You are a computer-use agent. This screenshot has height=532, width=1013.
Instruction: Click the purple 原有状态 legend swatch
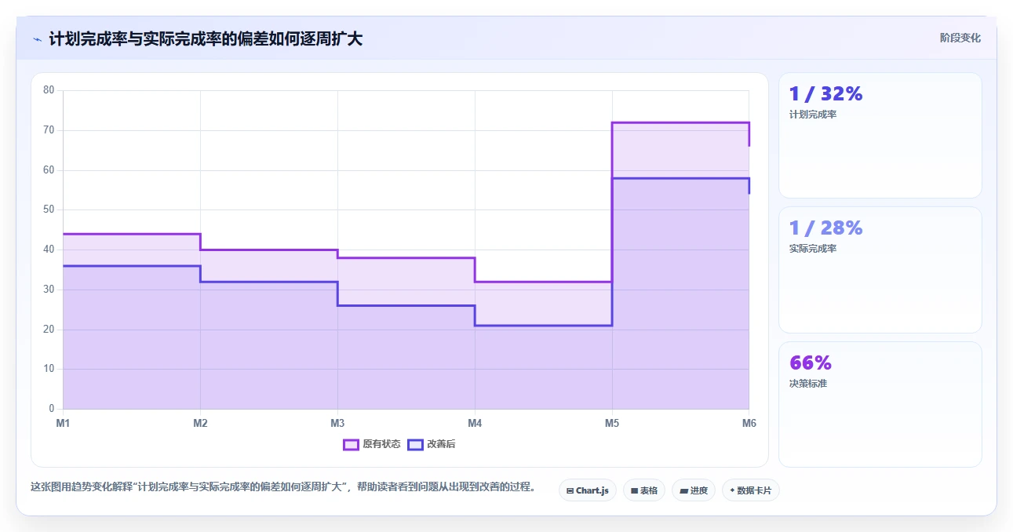[351, 444]
